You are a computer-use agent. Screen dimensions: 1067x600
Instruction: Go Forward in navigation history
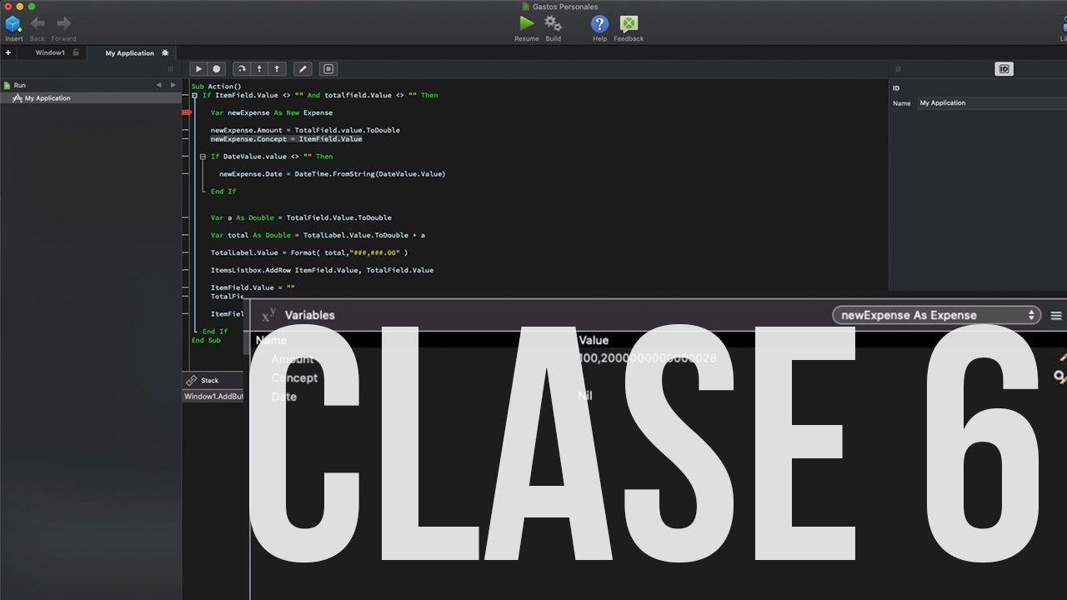pos(63,24)
